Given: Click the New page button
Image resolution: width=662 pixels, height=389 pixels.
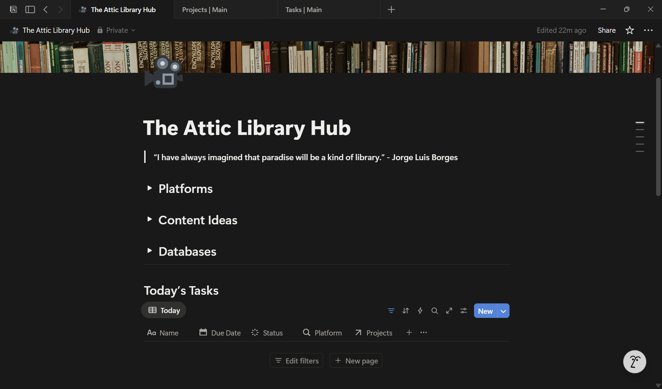Looking at the screenshot, I should click(356, 361).
